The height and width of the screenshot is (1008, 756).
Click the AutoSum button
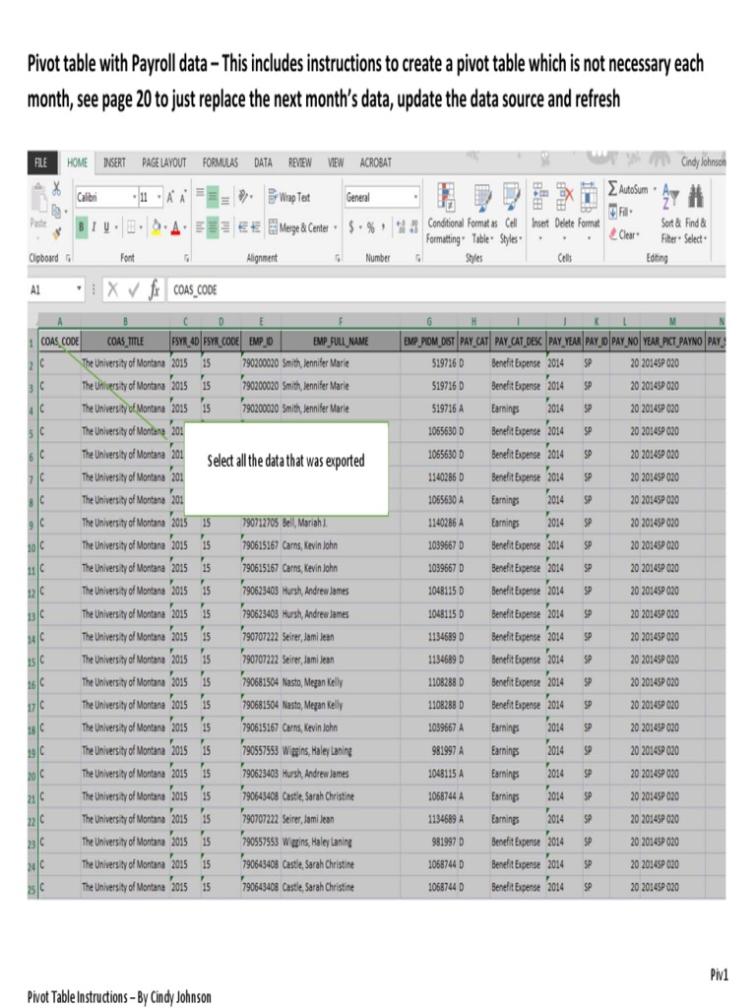[x=628, y=189]
